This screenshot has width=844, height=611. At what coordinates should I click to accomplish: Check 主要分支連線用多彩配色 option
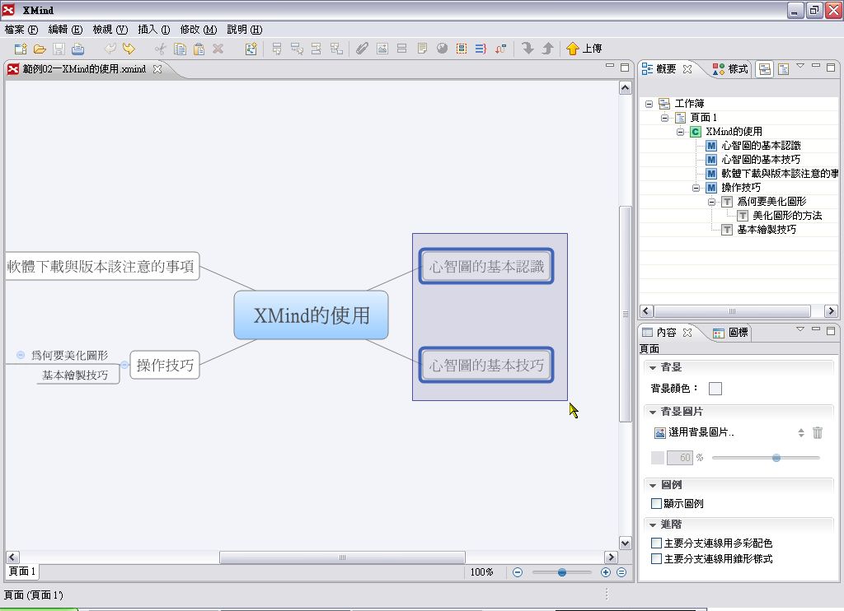pos(656,543)
